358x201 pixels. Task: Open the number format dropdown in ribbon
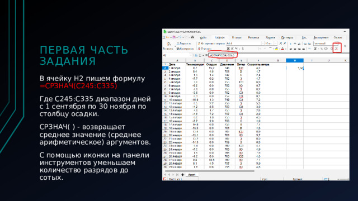(x=337, y=44)
